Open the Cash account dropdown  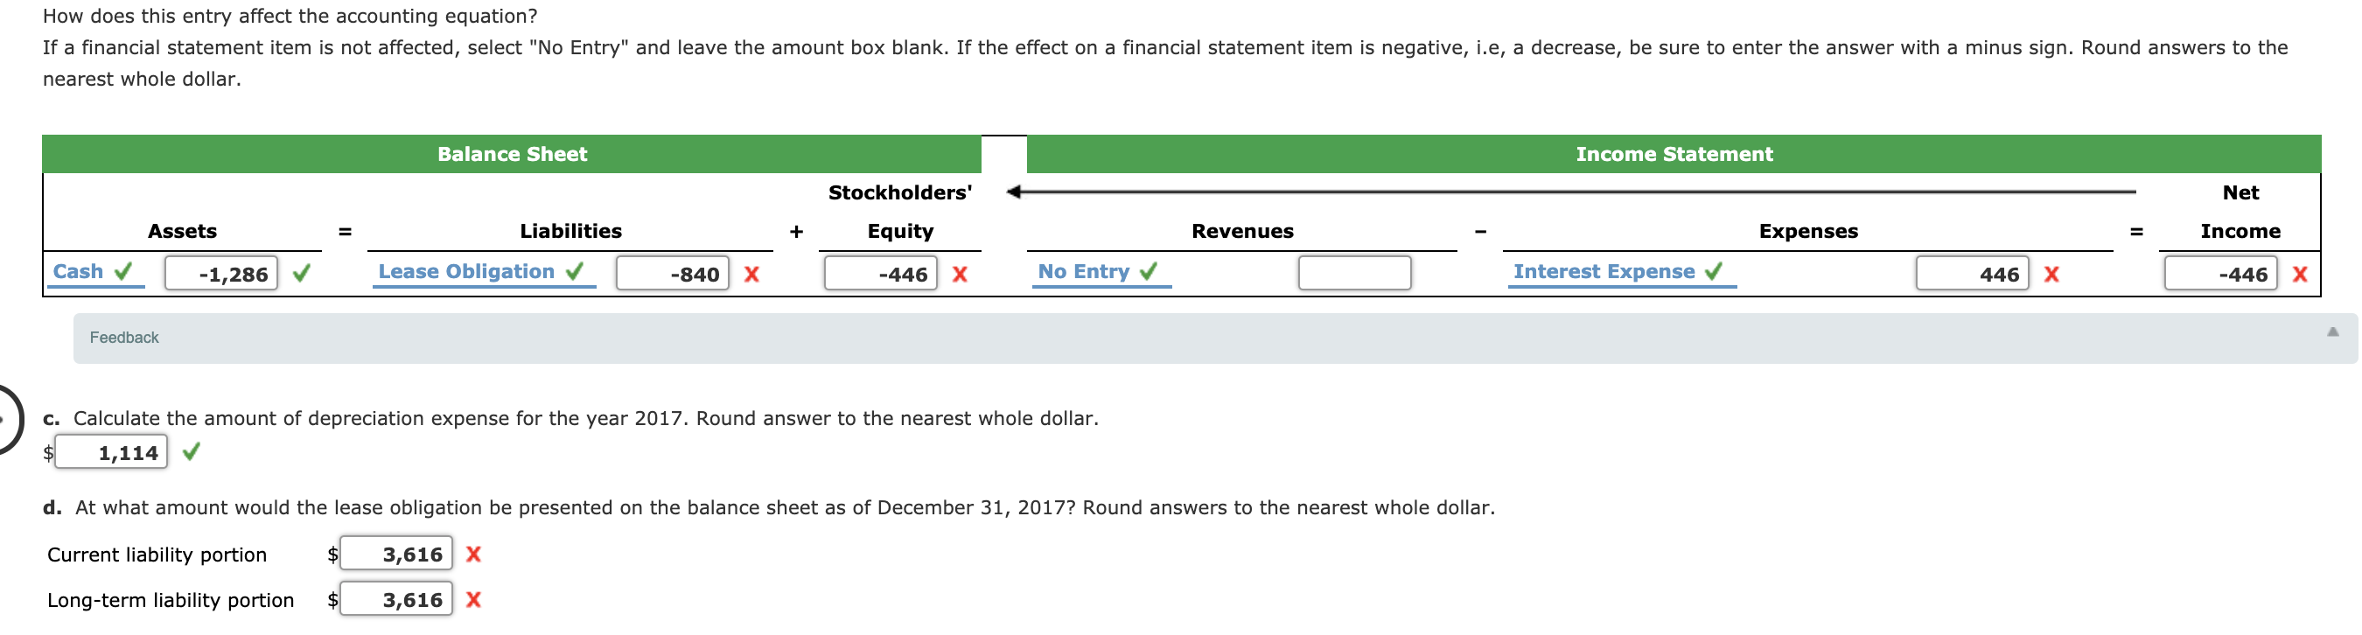pyautogui.click(x=80, y=271)
